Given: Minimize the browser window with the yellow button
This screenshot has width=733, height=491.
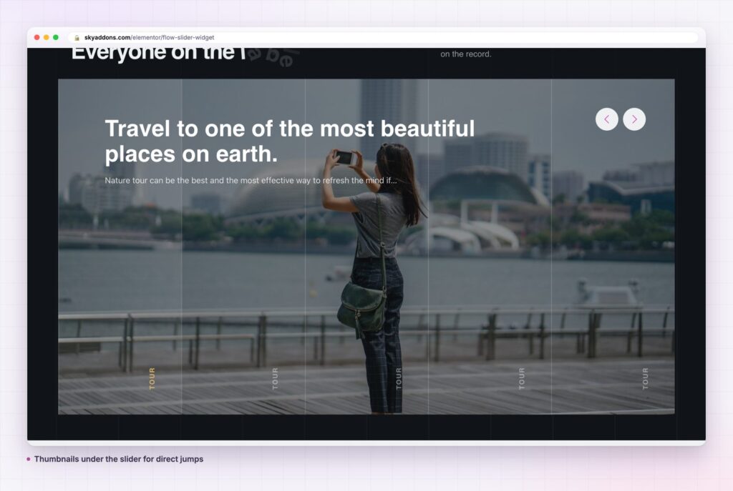Looking at the screenshot, I should [x=47, y=37].
